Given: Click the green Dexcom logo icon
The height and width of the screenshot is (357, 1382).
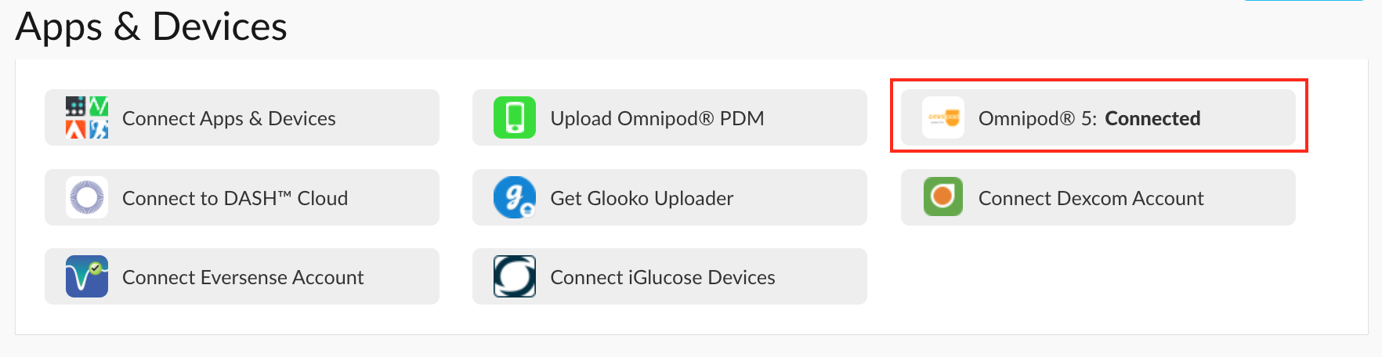Looking at the screenshot, I should coord(943,197).
